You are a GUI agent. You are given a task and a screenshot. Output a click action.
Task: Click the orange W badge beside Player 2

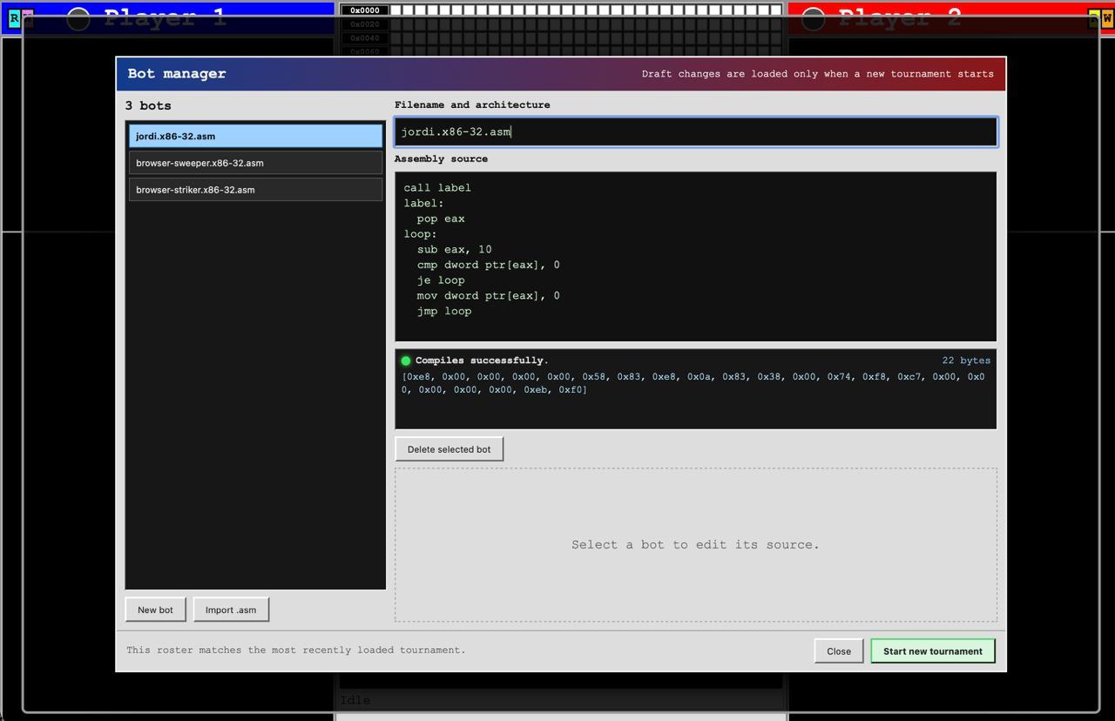tap(1107, 17)
